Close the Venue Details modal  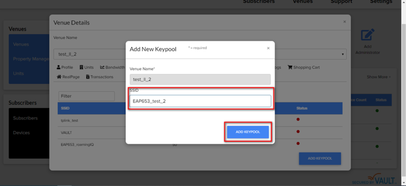point(344,22)
